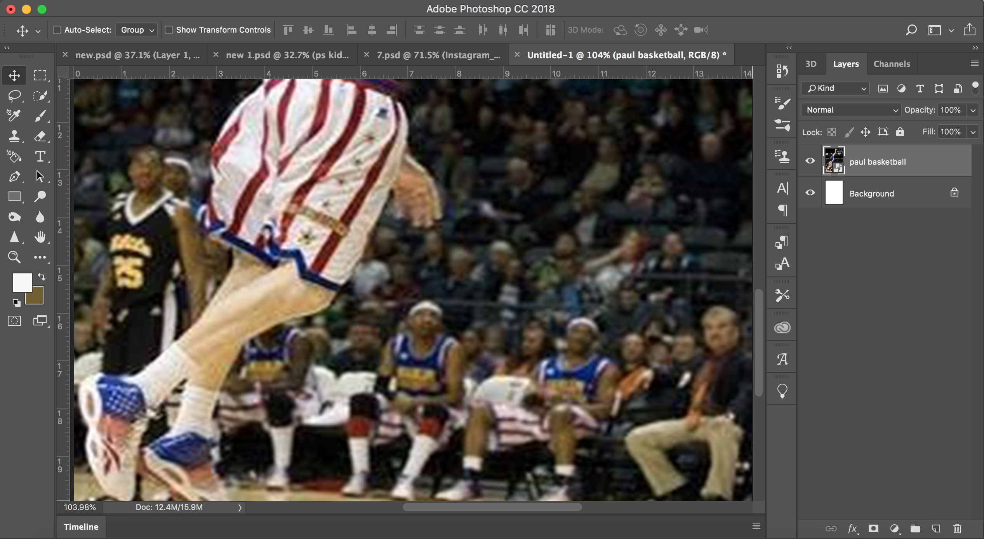Select the Clone Stamp tool
This screenshot has width=984, height=539.
coord(14,136)
